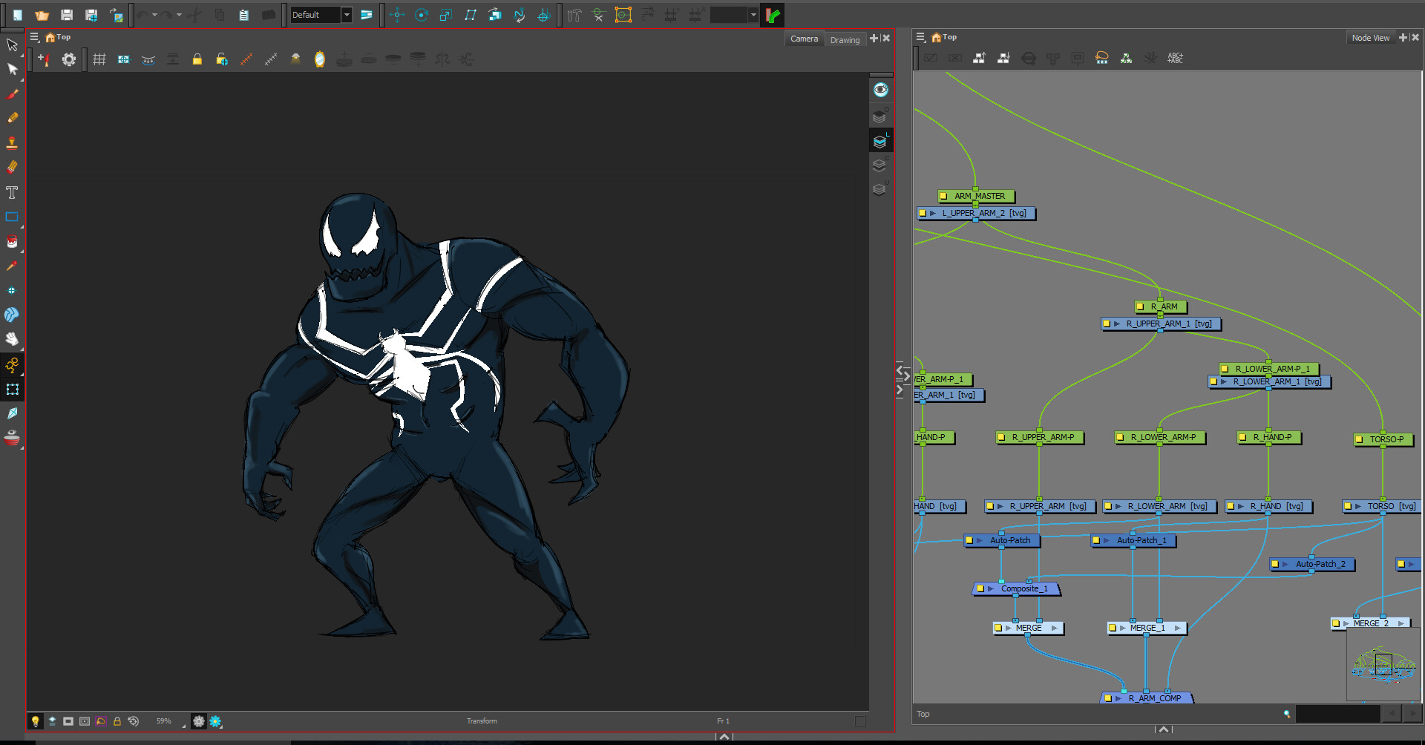1425x745 pixels.
Task: Add a view with plus button in Node View
Action: tap(1403, 37)
